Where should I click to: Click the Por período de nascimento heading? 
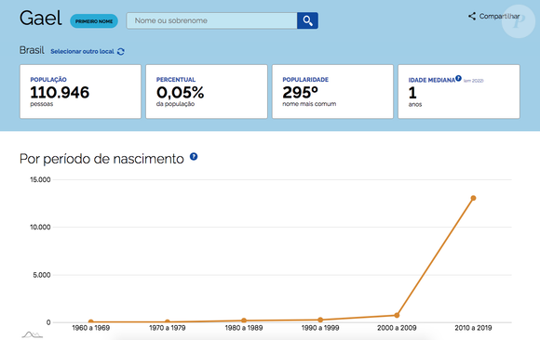[101, 159]
